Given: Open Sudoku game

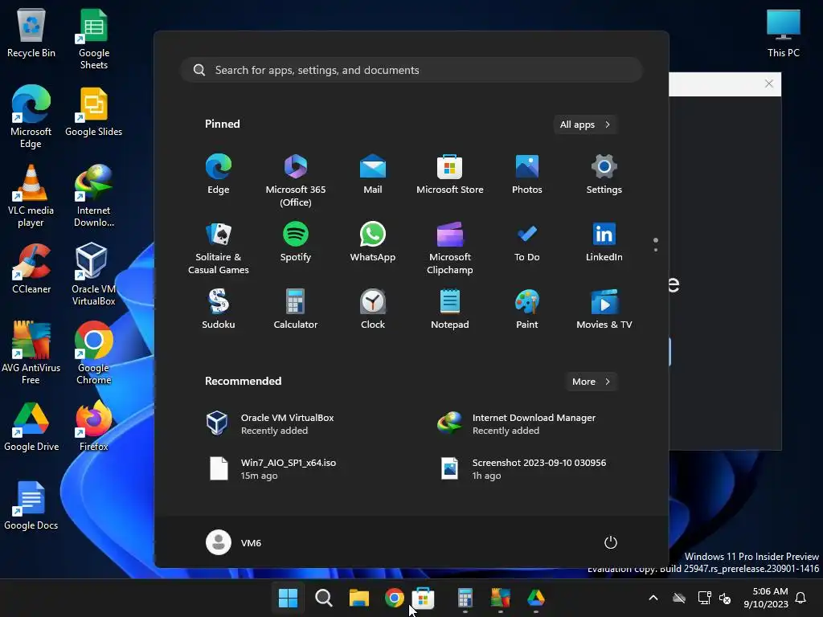Looking at the screenshot, I should (x=219, y=309).
